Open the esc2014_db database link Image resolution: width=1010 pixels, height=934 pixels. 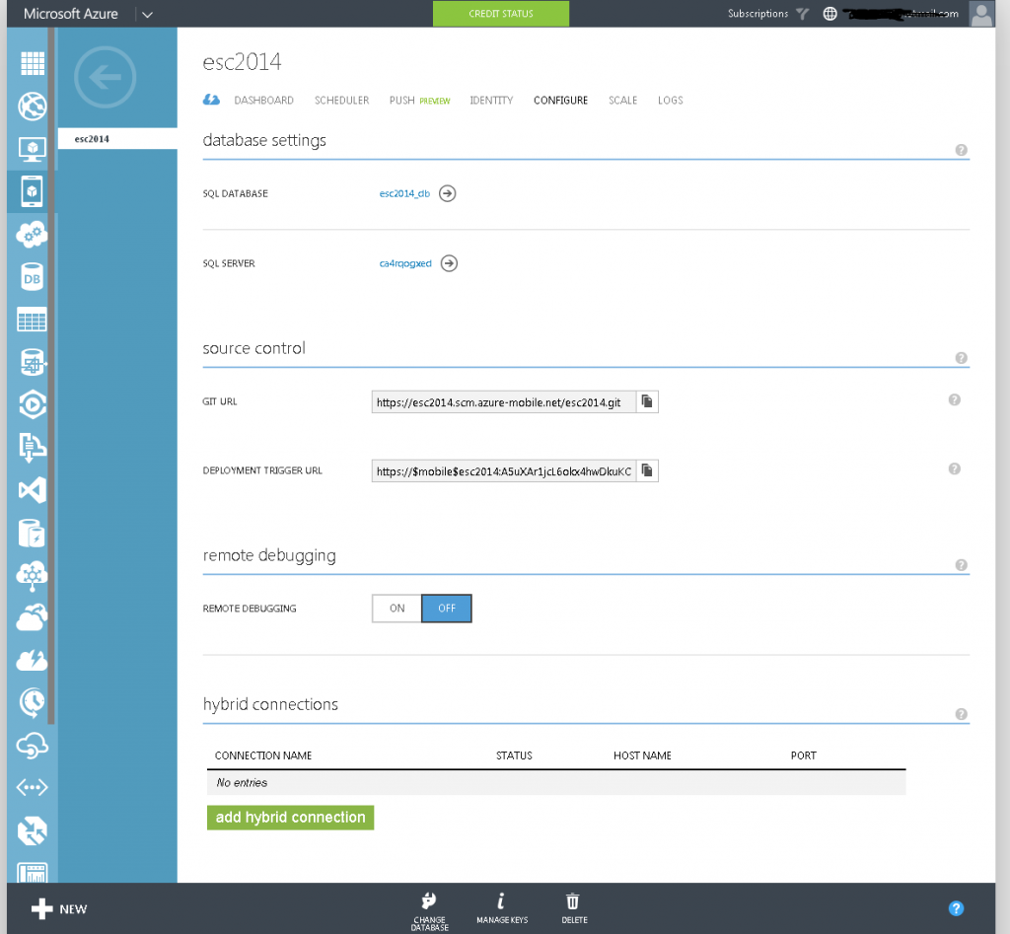pos(405,193)
